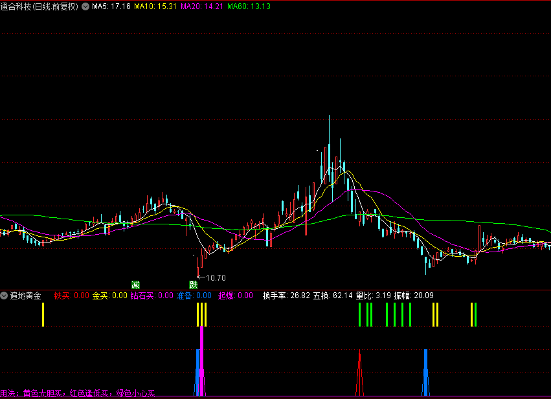Click the 准备: 0.00 reading
This screenshot has width=551, height=399.
click(194, 296)
